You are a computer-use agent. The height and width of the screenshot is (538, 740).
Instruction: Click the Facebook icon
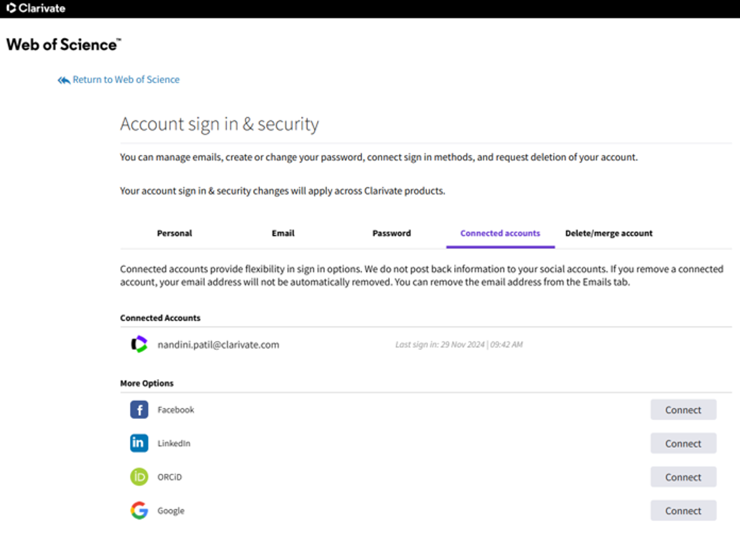coord(139,410)
